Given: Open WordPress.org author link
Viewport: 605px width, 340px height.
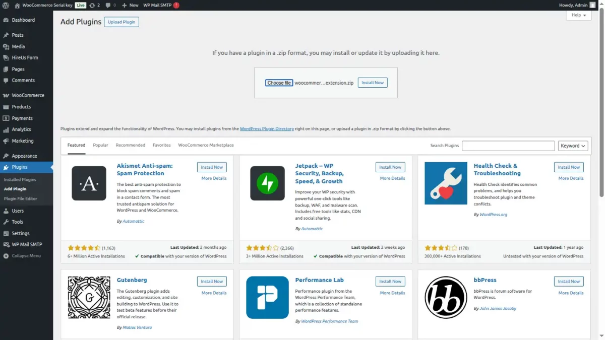Looking at the screenshot, I should [494, 215].
